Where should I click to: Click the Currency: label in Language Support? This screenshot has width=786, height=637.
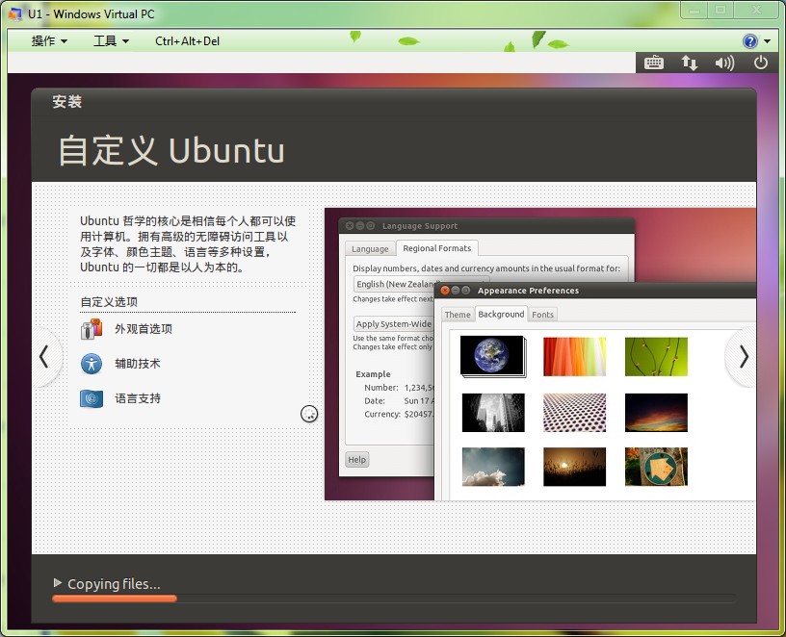click(382, 414)
